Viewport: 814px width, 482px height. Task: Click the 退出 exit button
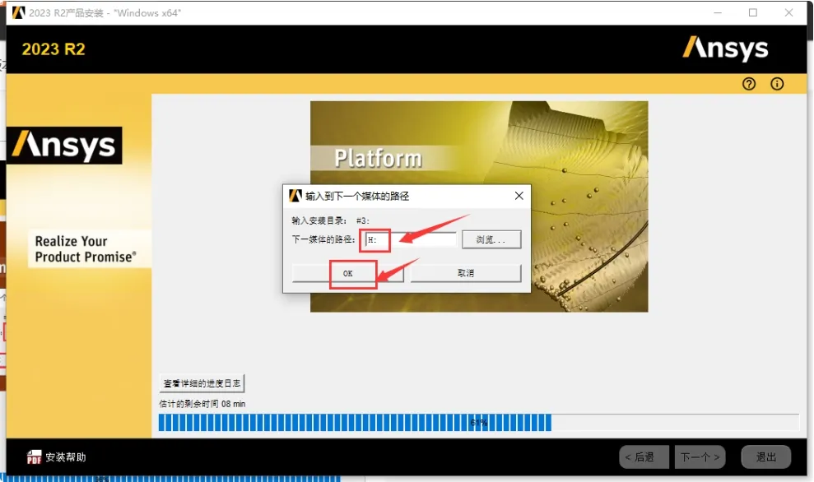(x=765, y=457)
